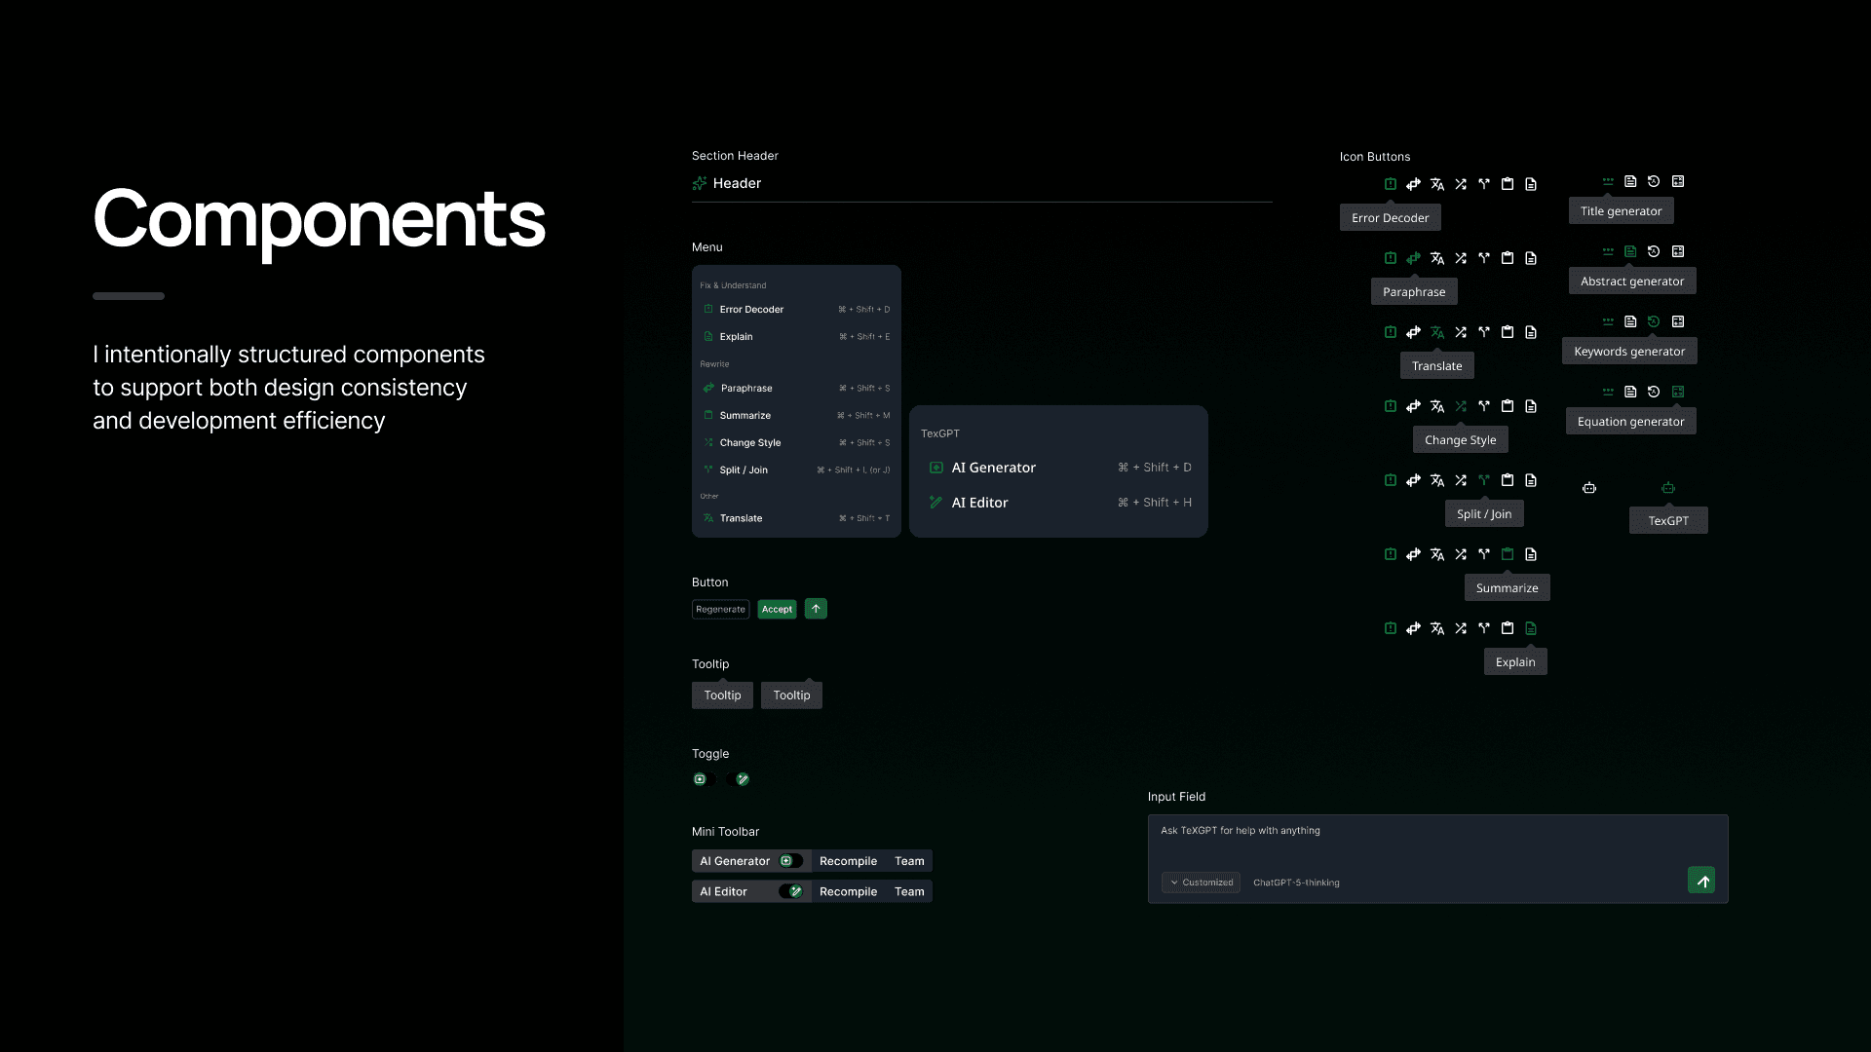Click the green highlighted Summarize clipboard icon
The width and height of the screenshot is (1871, 1052).
(1507, 554)
